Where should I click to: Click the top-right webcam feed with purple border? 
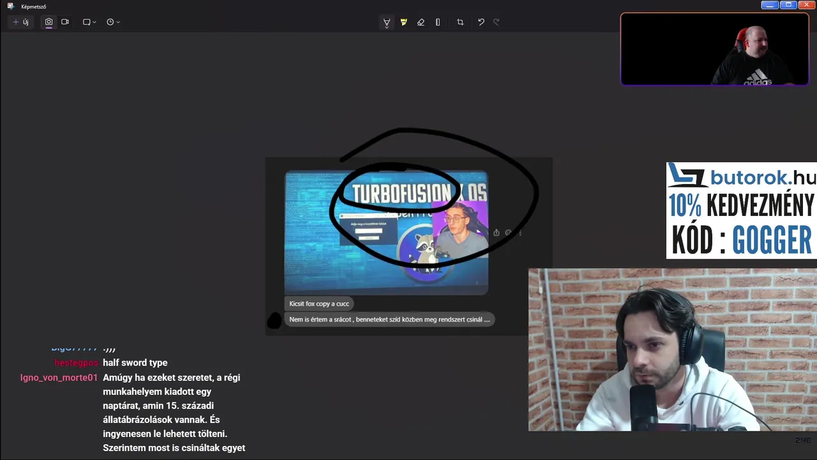tap(714, 49)
